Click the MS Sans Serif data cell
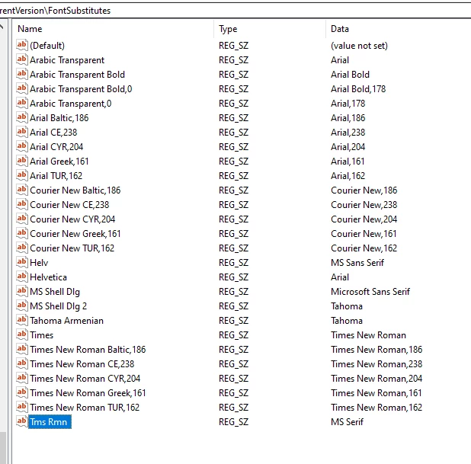 [x=357, y=263]
